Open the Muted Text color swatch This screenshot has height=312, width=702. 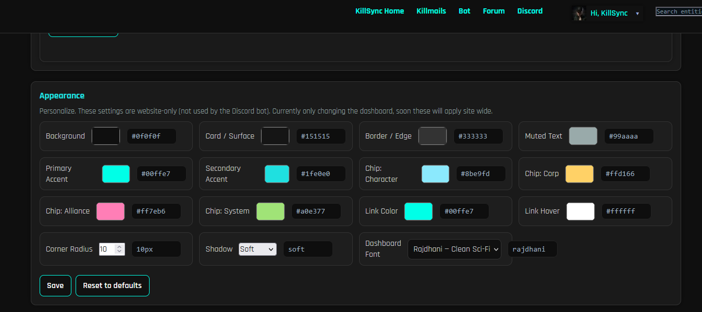coord(583,136)
